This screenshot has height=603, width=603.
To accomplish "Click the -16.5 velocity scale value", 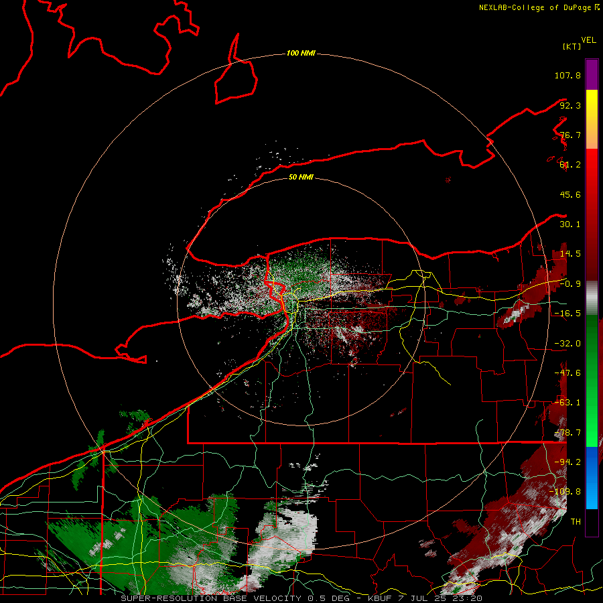I will coord(567,314).
